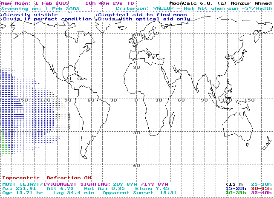Click legend entry 'D:vis with optical aid only'
The height and width of the screenshot is (198, 274).
click(144, 19)
